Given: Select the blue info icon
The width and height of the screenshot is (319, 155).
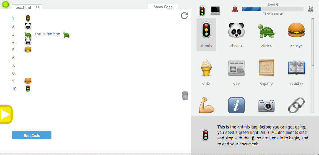Looking at the screenshot, I should [236, 105].
